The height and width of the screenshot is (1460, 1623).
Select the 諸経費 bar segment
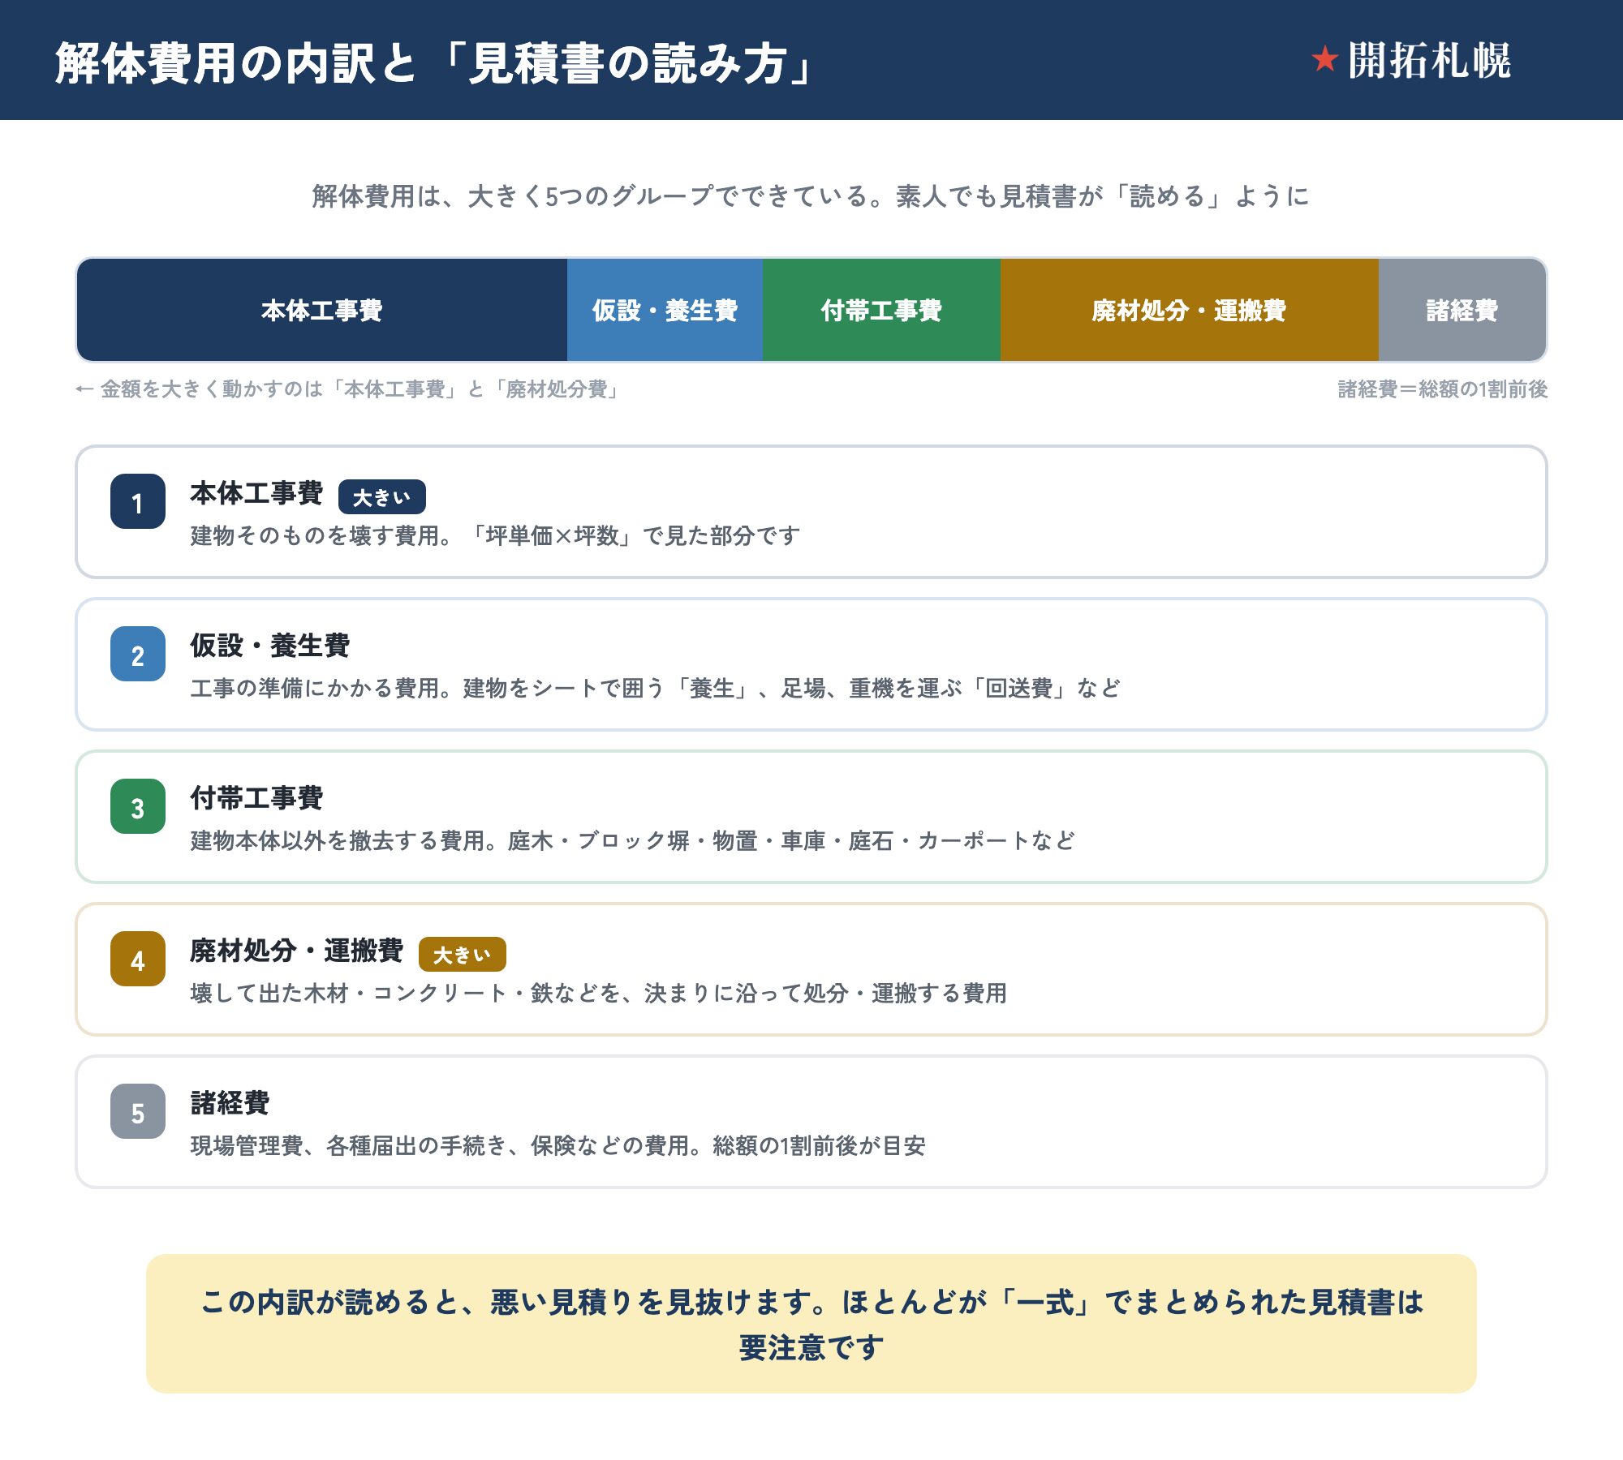(x=1462, y=310)
